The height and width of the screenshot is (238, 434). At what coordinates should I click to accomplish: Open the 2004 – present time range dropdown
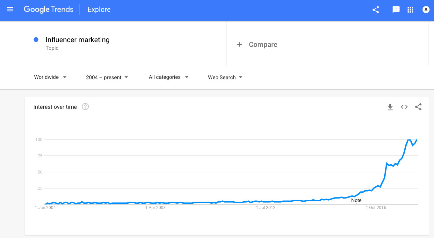107,77
